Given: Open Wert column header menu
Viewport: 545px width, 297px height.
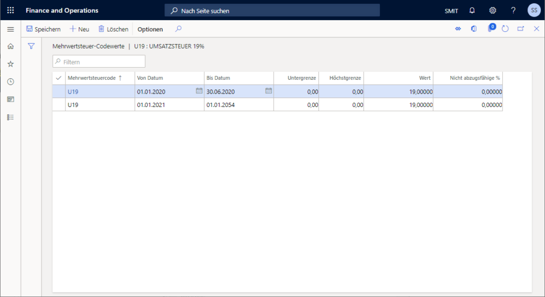Looking at the screenshot, I should (399, 78).
